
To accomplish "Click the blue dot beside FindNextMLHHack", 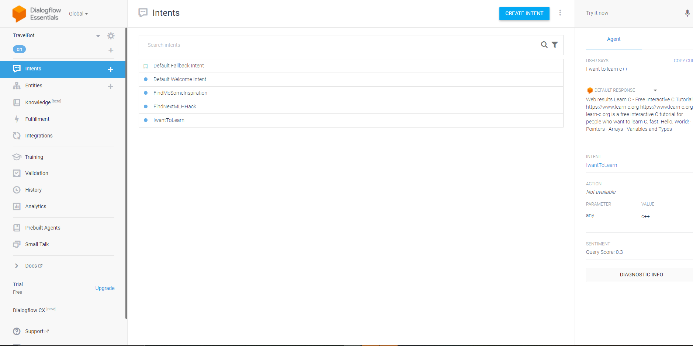I will tap(146, 106).
